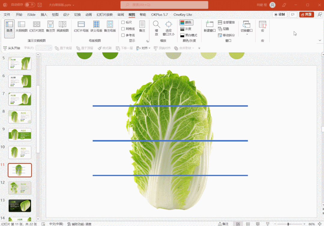The width and height of the screenshot is (324, 226).
Task: Open the font name combo box
Action: [x=44, y=48]
